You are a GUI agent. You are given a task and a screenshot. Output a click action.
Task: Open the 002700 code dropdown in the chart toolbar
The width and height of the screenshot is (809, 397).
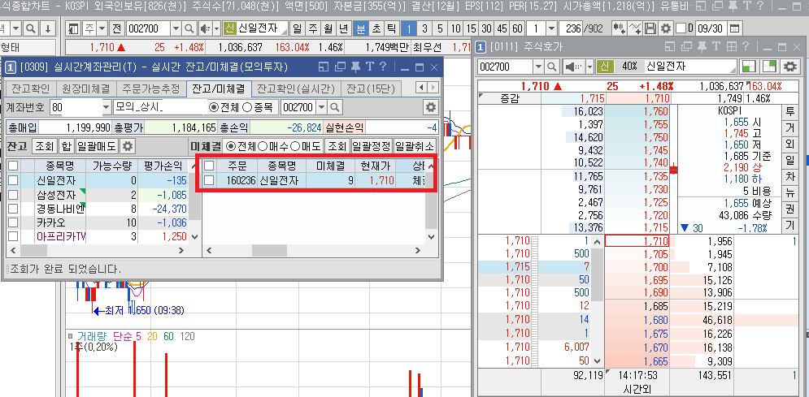(176, 28)
